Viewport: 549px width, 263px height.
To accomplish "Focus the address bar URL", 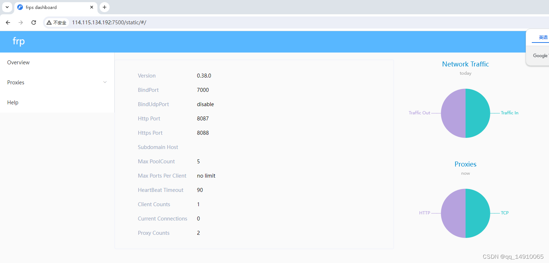I will coord(109,23).
